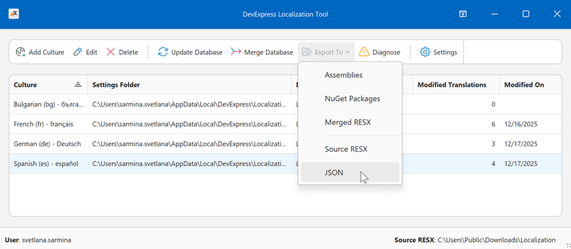Click the Update Database refresh icon
The width and height of the screenshot is (571, 249).
pyautogui.click(x=163, y=52)
